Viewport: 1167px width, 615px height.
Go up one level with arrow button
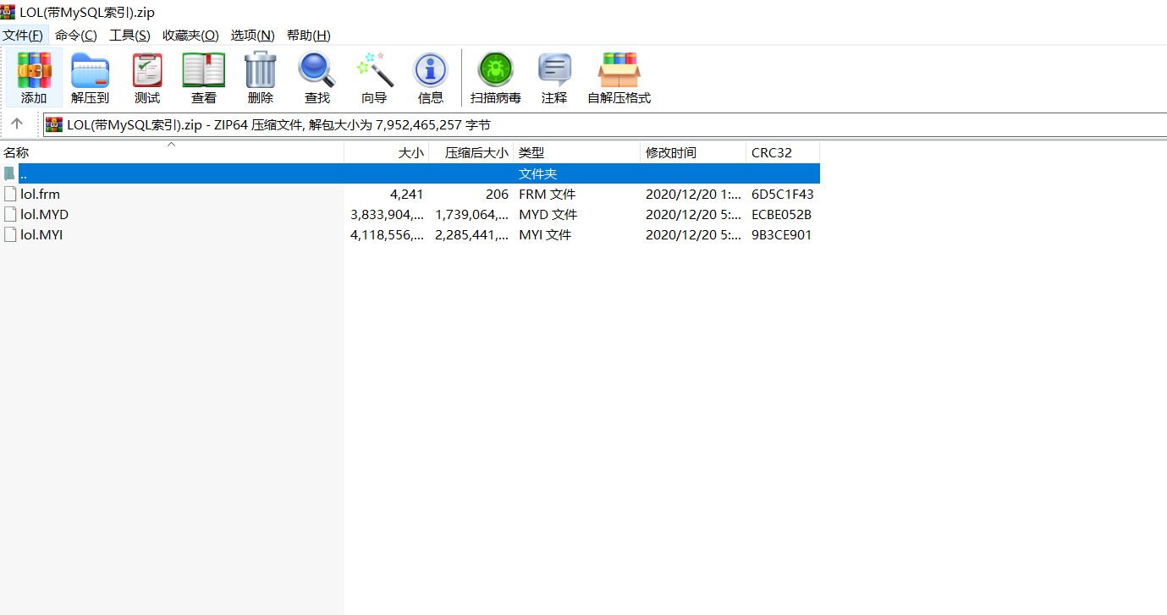[x=17, y=124]
